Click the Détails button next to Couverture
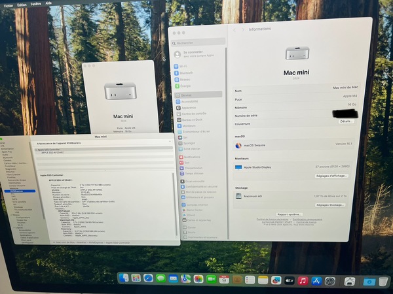Screen dimensions: 393x294 click(346, 122)
